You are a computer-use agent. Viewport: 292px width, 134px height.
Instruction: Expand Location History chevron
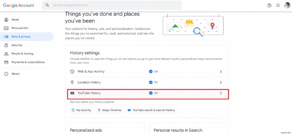pos(221,83)
